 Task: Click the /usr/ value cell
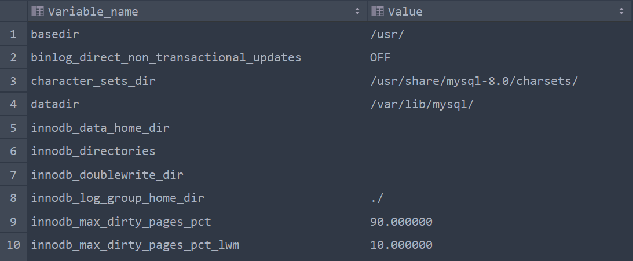point(387,34)
